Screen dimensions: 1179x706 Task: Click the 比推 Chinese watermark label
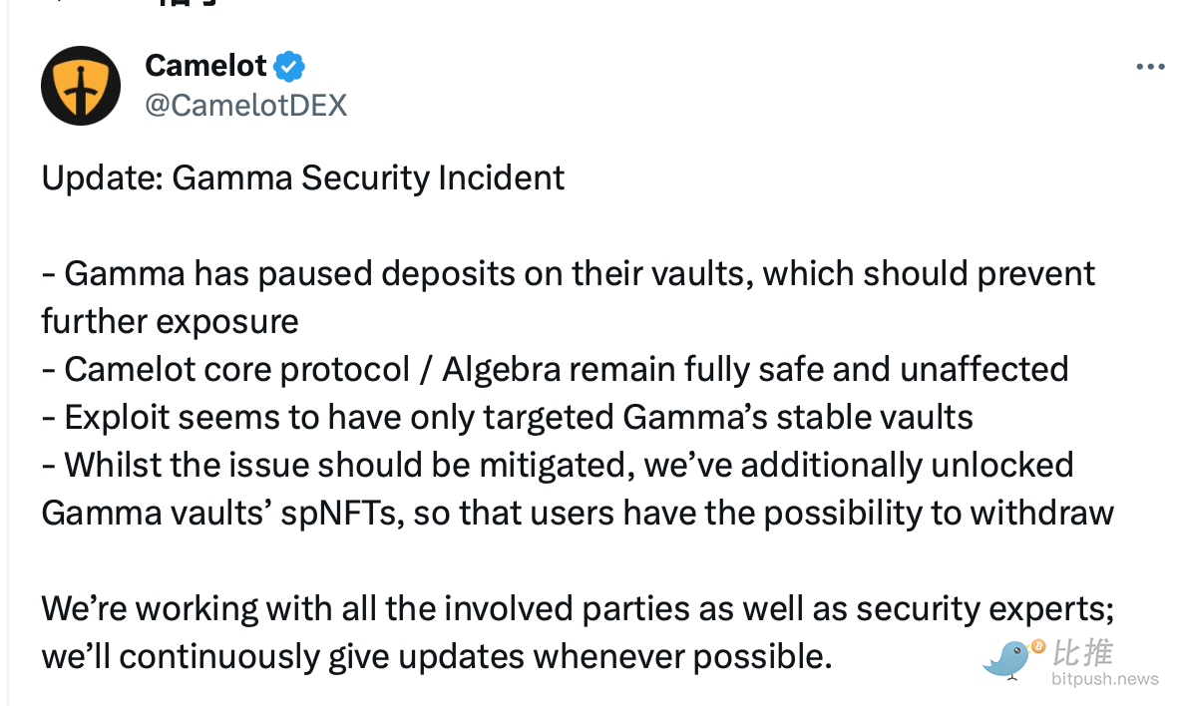pyautogui.click(x=1083, y=653)
